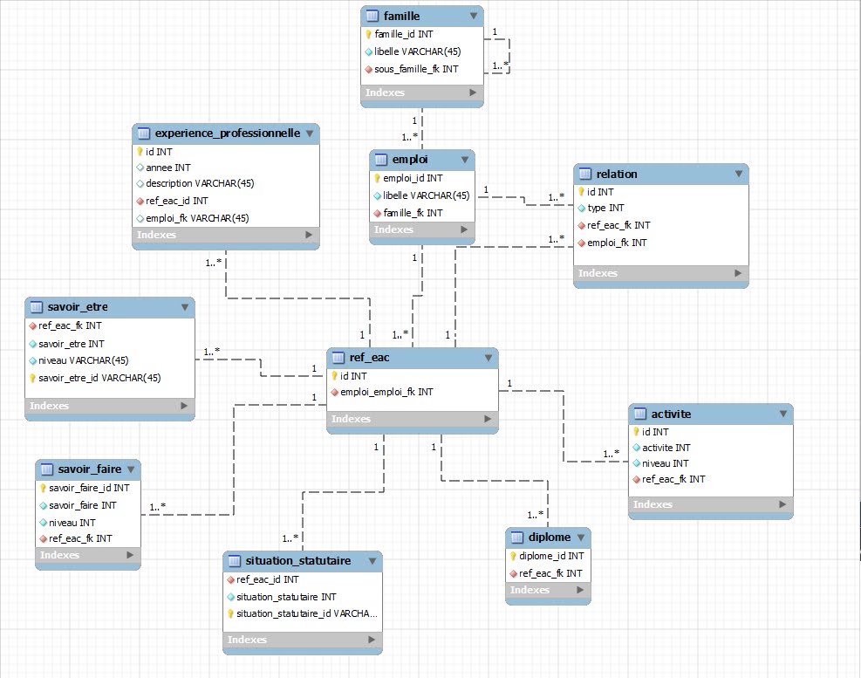861x678 pixels.
Task: Click the activite table icon
Action: tap(640, 414)
